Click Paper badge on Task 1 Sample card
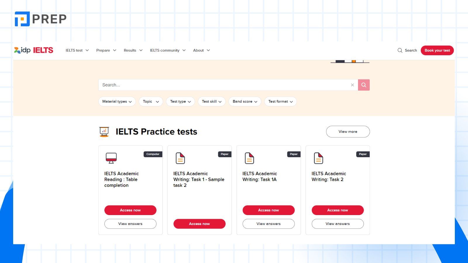The image size is (468, 263). tap(225, 154)
